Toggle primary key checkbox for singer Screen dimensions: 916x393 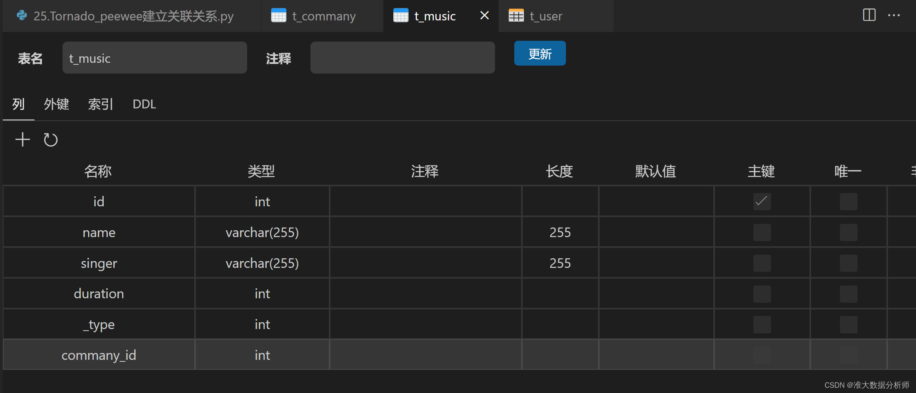(x=762, y=263)
